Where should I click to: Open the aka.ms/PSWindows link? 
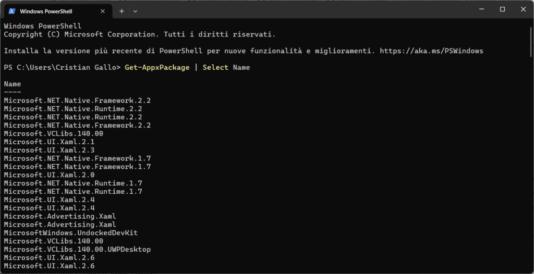pos(431,51)
